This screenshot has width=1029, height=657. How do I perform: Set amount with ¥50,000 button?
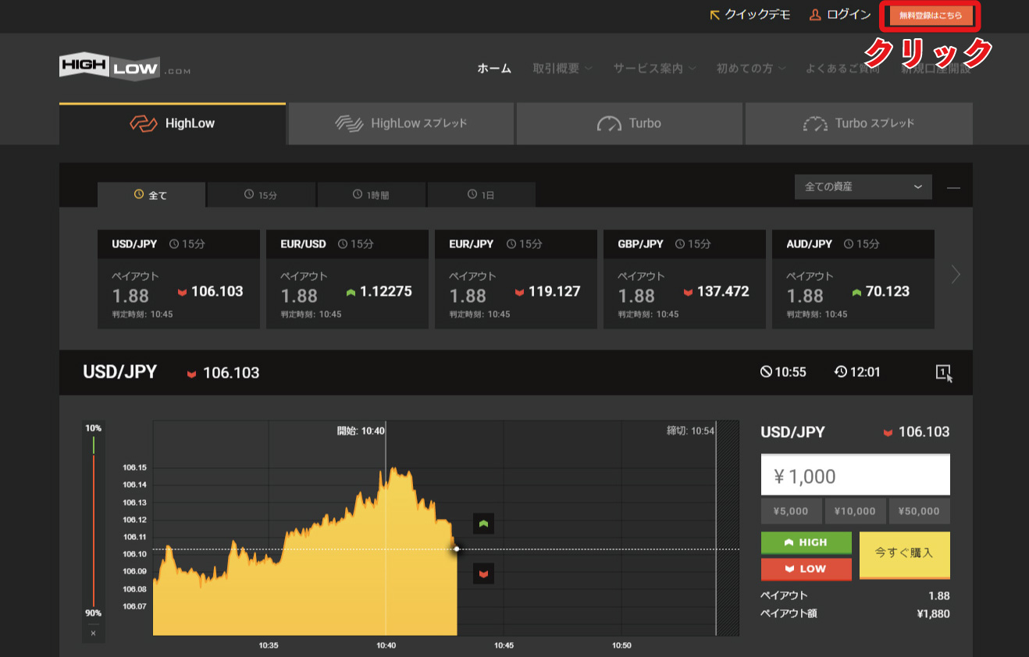920,511
